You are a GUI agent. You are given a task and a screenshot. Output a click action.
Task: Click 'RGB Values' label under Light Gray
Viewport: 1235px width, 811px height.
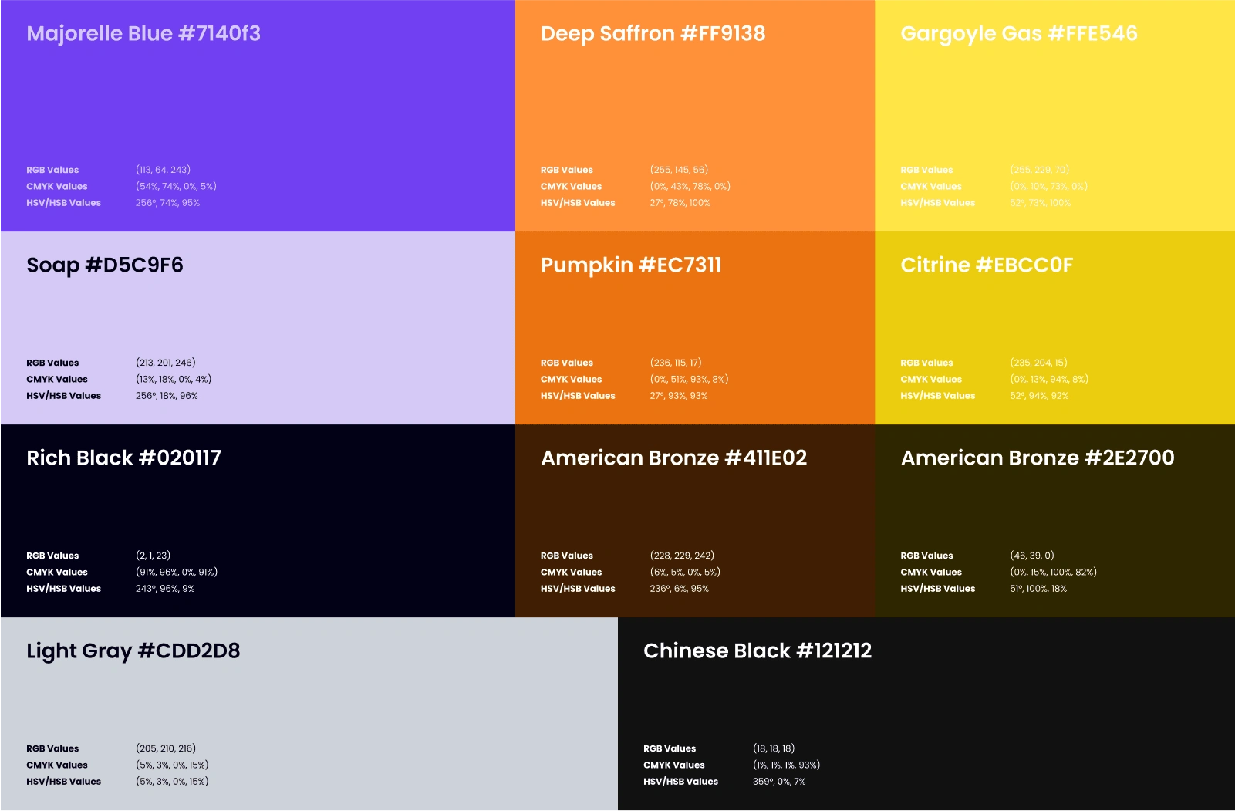pos(52,748)
